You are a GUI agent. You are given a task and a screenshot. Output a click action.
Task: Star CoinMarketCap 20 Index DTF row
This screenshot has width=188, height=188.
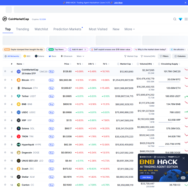(x=5, y=71)
